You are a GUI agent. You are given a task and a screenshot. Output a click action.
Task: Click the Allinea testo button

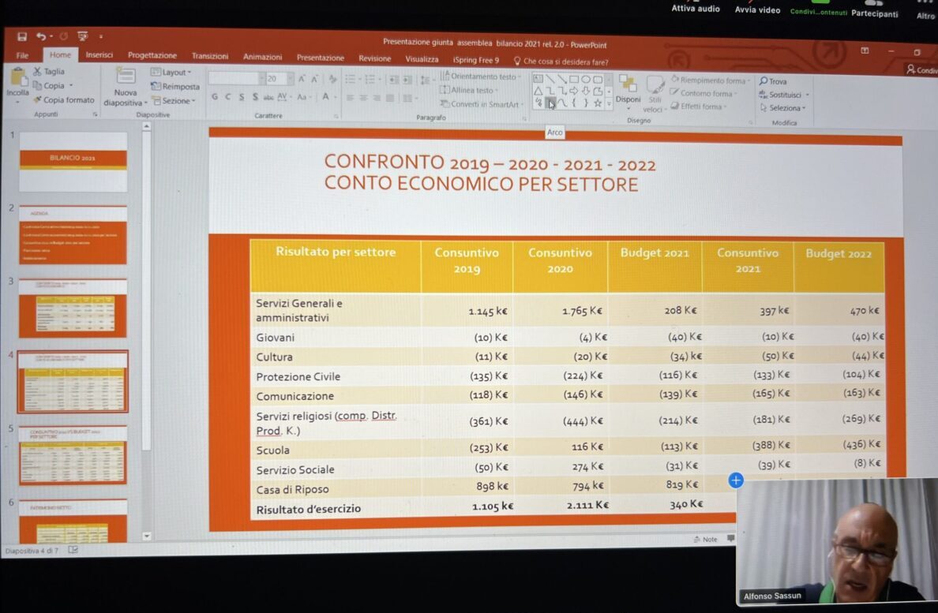pos(469,90)
